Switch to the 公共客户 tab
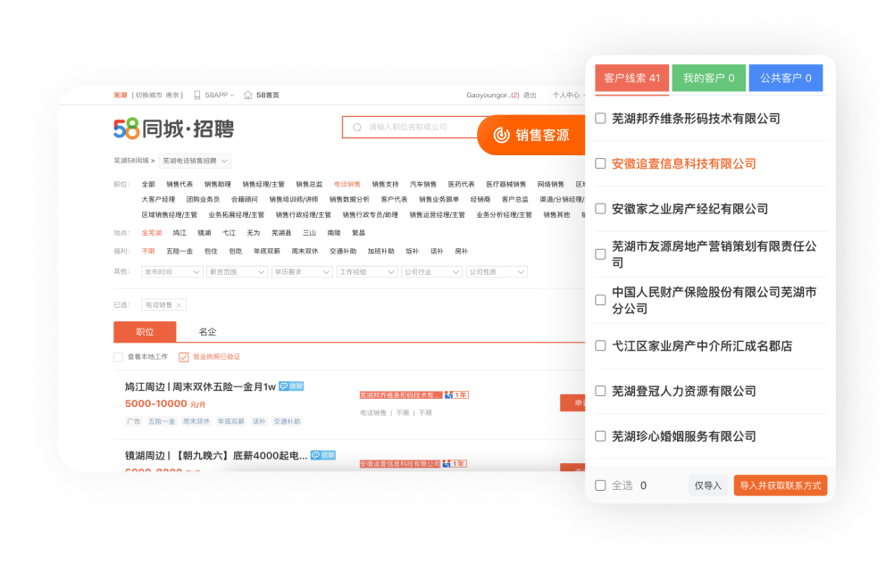 click(786, 79)
